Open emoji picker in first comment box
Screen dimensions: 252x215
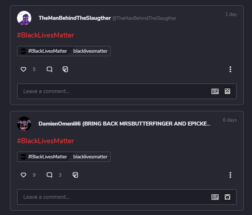coord(227,91)
